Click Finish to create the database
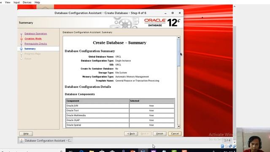This screenshot has height=152, width=270. coord(159,134)
